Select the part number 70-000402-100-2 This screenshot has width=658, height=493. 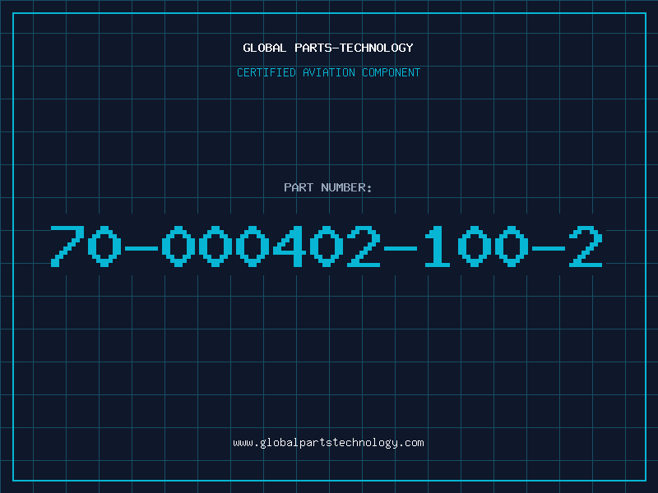point(327,246)
